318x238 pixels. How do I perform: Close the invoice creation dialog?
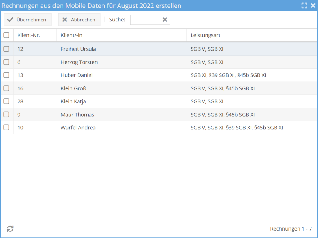[x=313, y=6]
